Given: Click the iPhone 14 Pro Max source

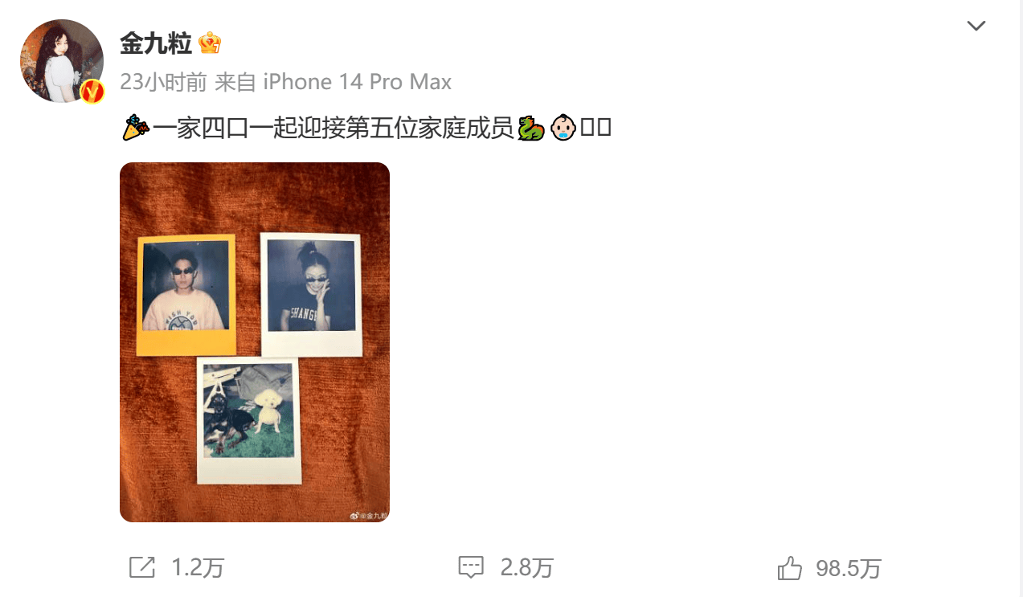Looking at the screenshot, I should click(x=358, y=82).
